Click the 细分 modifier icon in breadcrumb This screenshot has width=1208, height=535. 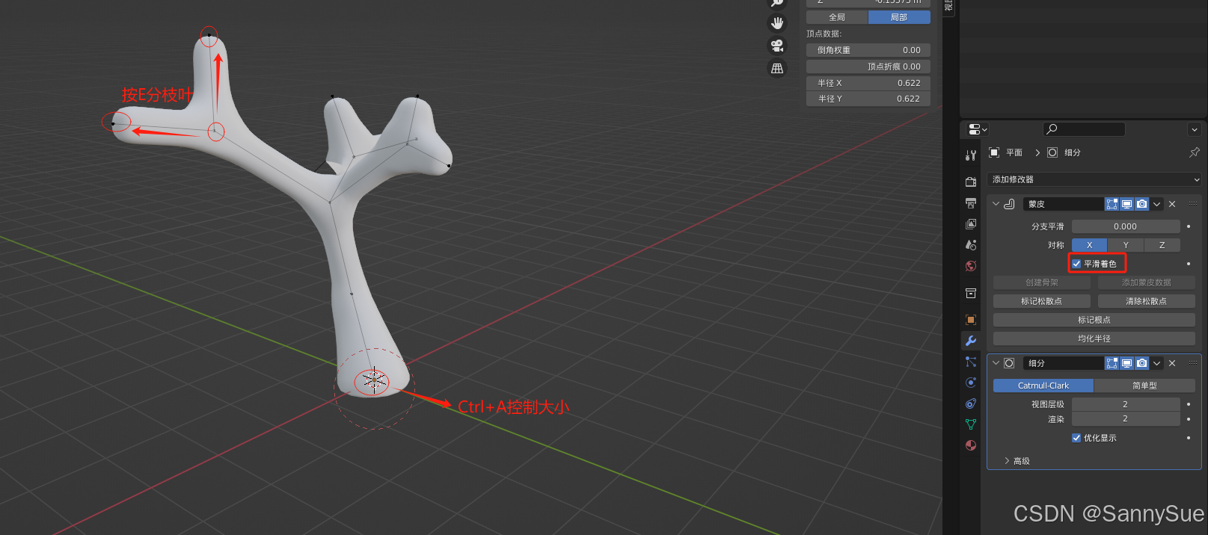point(1052,152)
